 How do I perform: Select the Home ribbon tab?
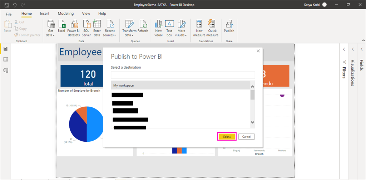point(26,14)
